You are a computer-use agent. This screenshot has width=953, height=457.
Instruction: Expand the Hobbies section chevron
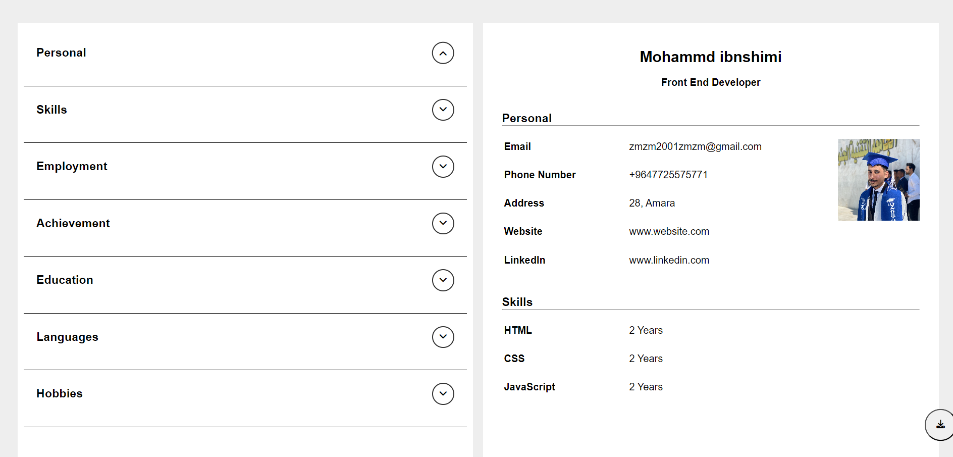[443, 394]
